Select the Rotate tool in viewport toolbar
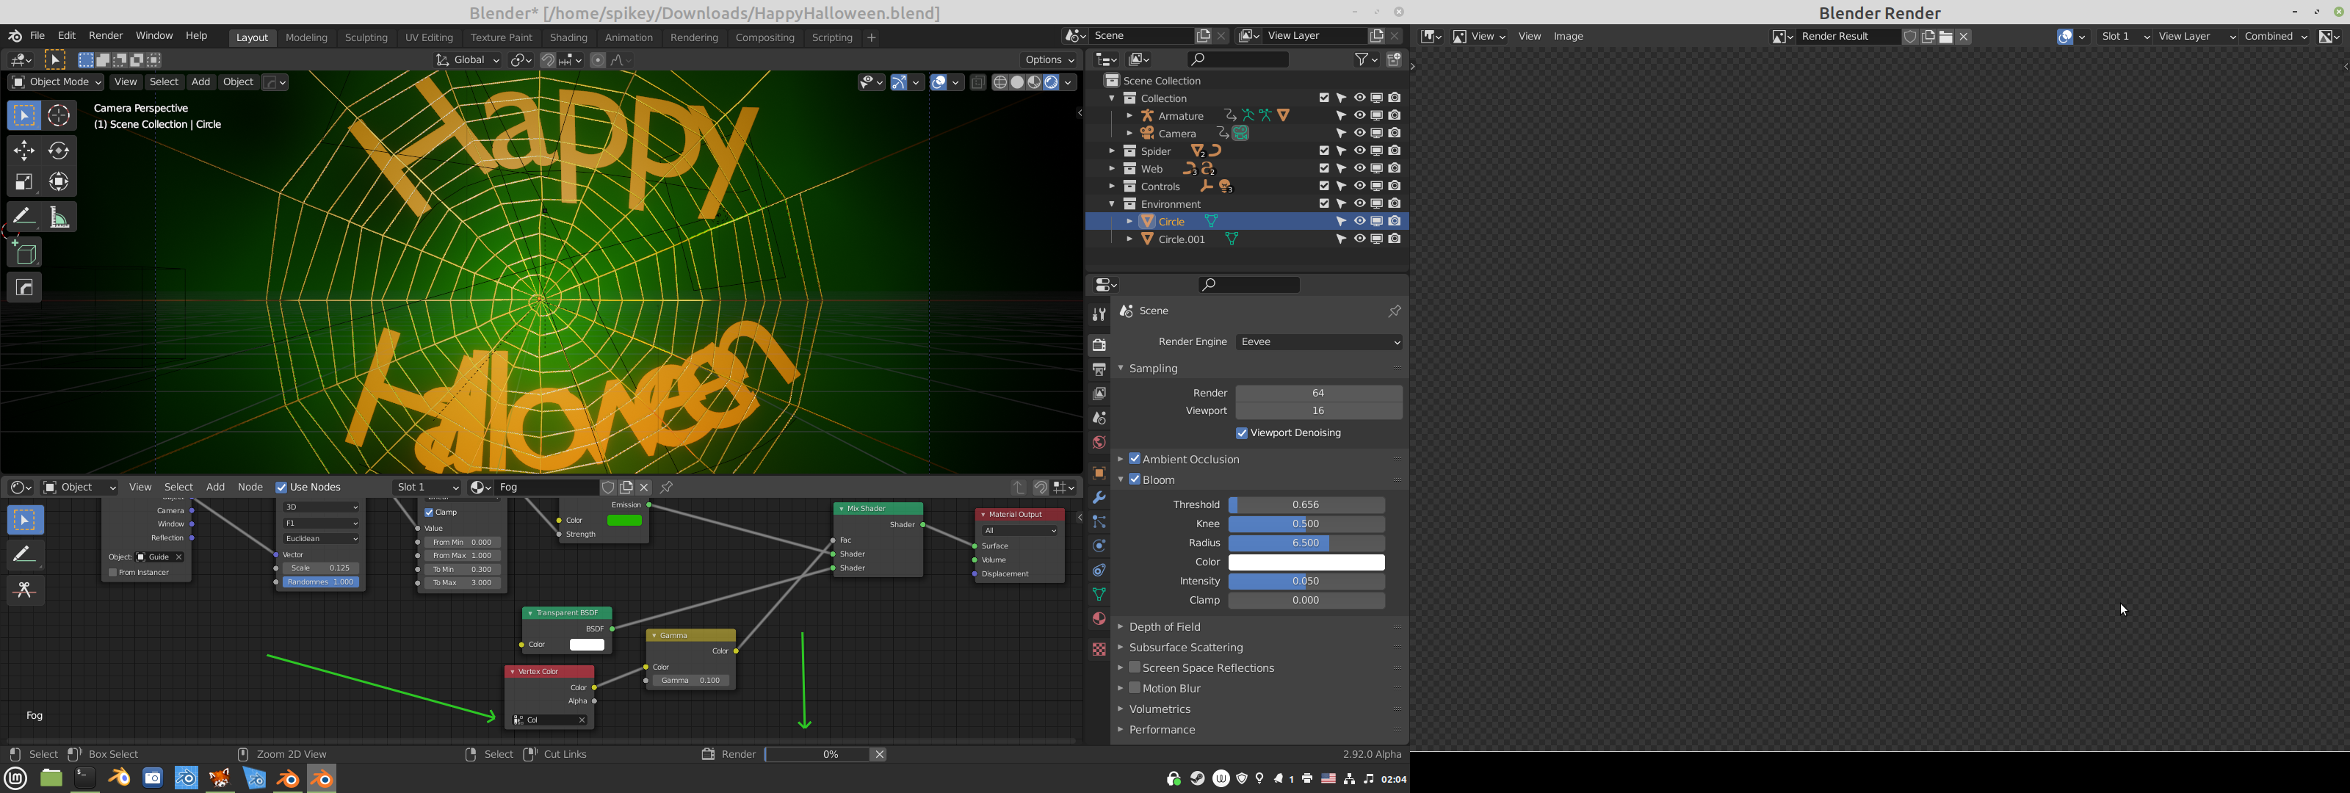 click(x=59, y=151)
